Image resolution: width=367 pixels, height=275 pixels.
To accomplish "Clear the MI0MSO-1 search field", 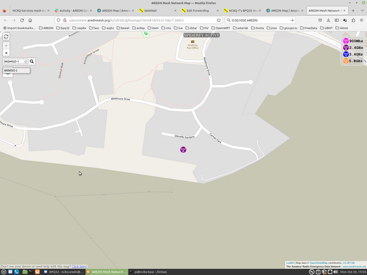I will tap(26, 62).
